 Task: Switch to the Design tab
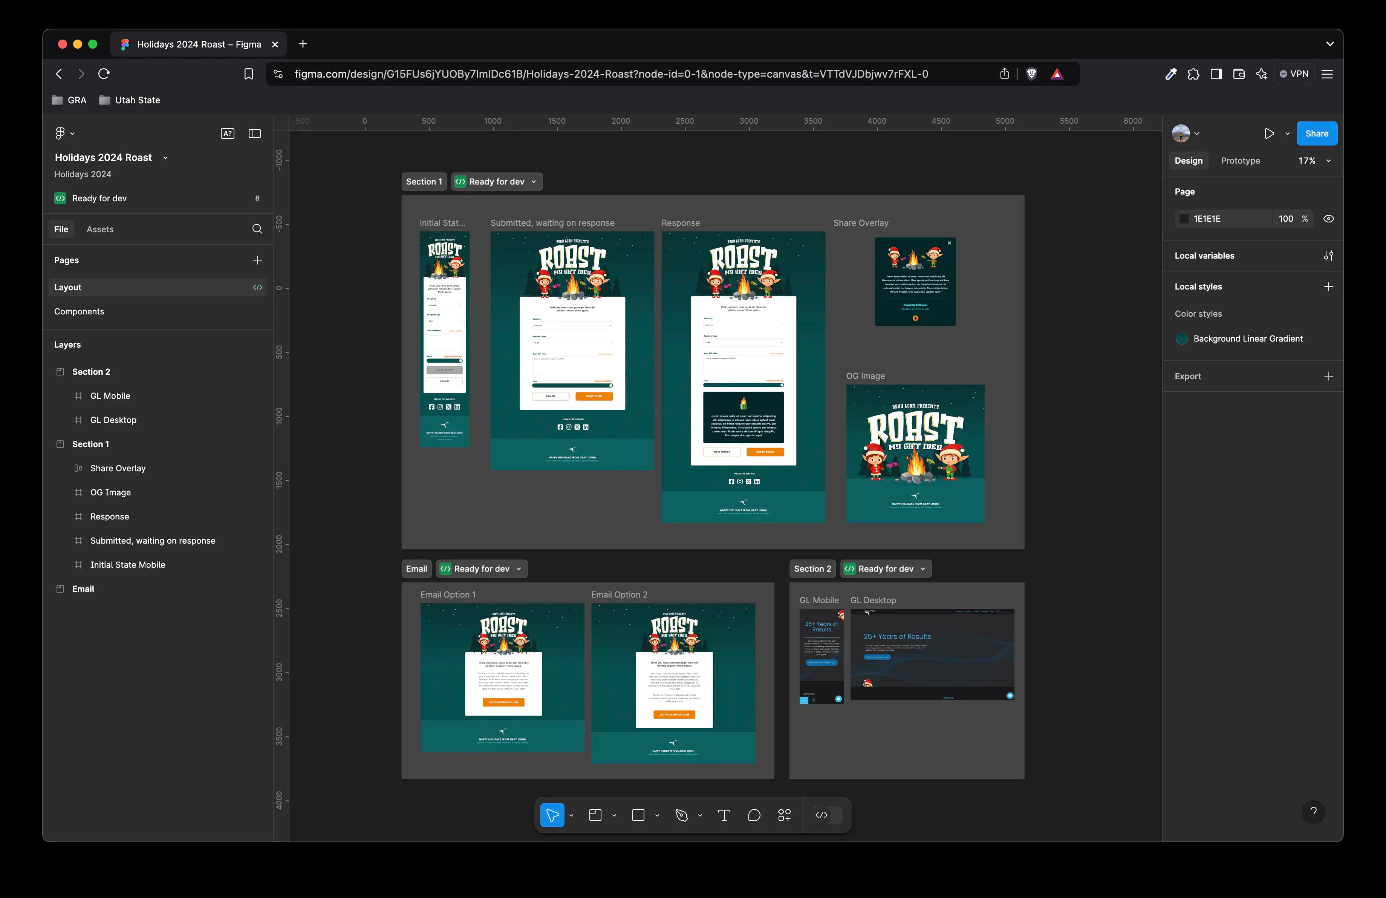[x=1189, y=161]
